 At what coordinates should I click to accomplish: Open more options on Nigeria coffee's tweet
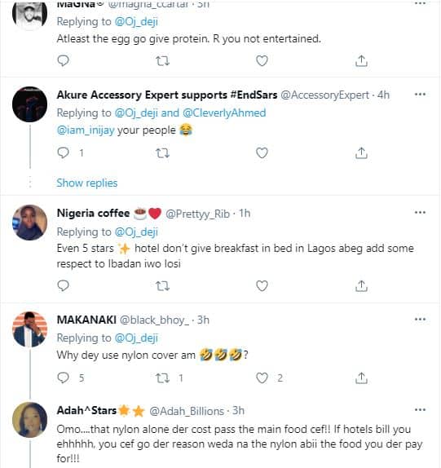(420, 213)
